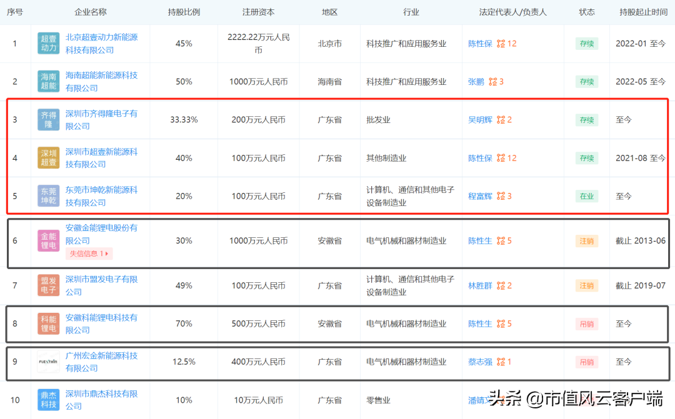Click the 2021-08 至今 date cell

click(x=641, y=158)
